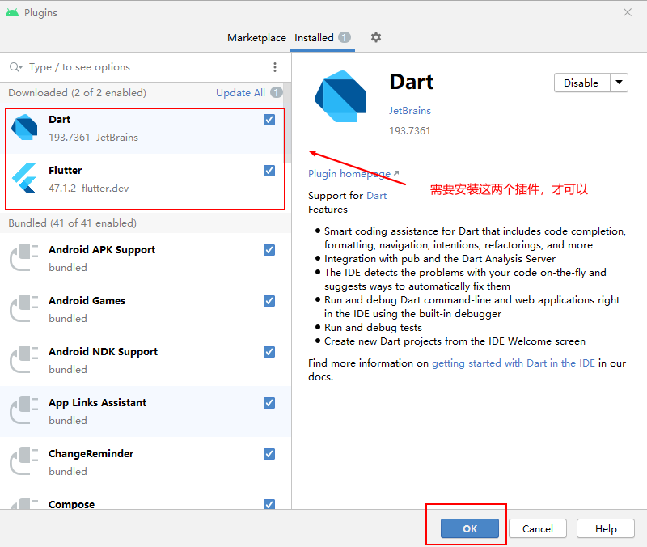Image resolution: width=647 pixels, height=547 pixels.
Task: Toggle the Android Games checkbox
Action: (x=269, y=301)
